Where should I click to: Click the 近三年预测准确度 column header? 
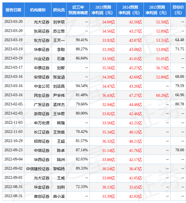pyautogui.click(x=78, y=10)
